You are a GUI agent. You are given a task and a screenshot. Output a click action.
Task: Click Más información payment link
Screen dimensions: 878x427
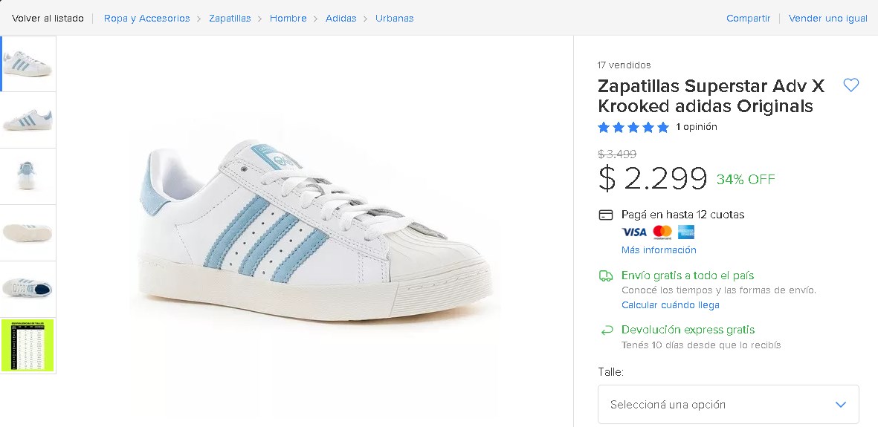(659, 250)
